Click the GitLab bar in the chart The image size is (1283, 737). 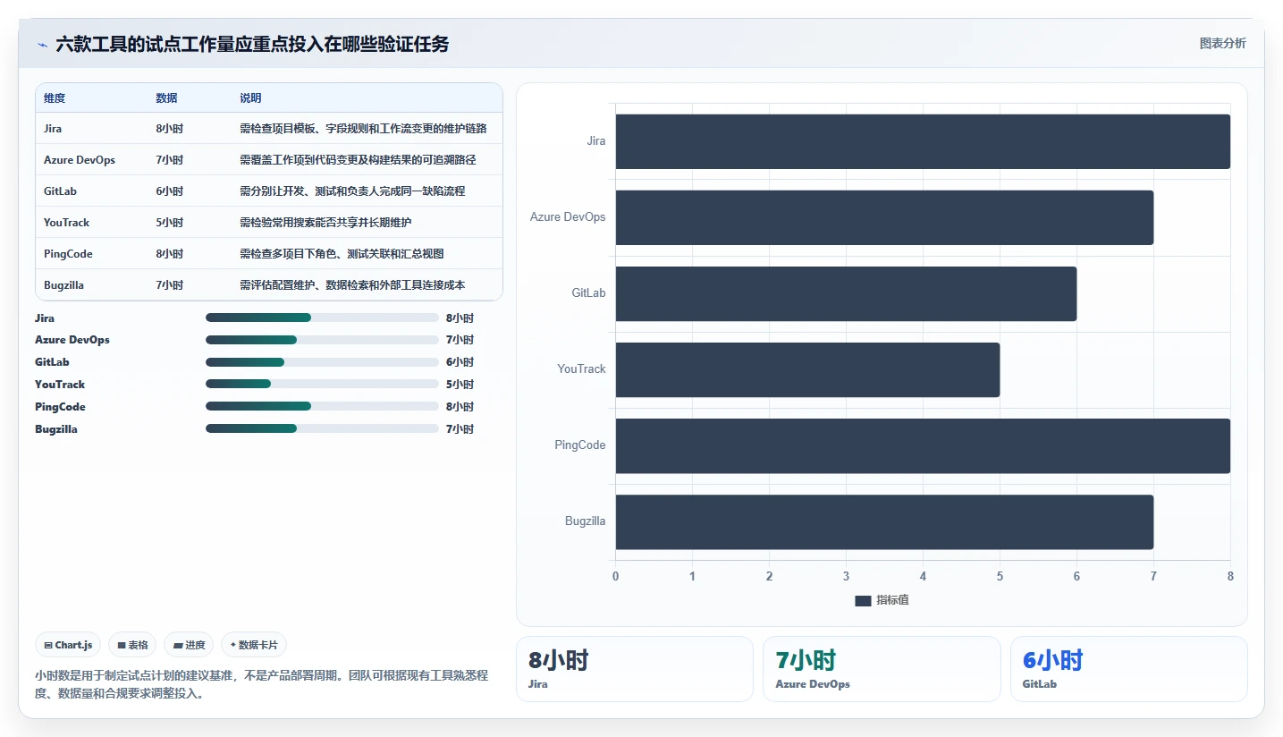pos(846,293)
